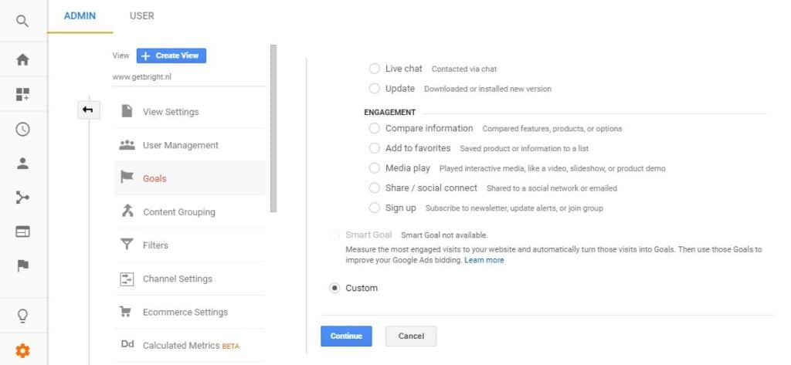Open the Acquisition icon in sidebar
This screenshot has height=365, width=791.
pyautogui.click(x=22, y=198)
